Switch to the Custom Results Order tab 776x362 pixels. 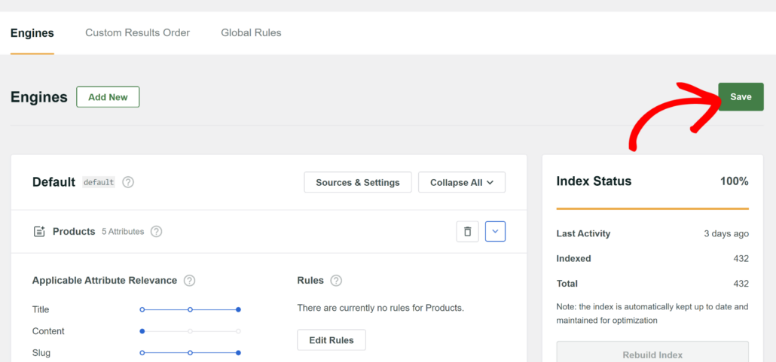coord(137,33)
